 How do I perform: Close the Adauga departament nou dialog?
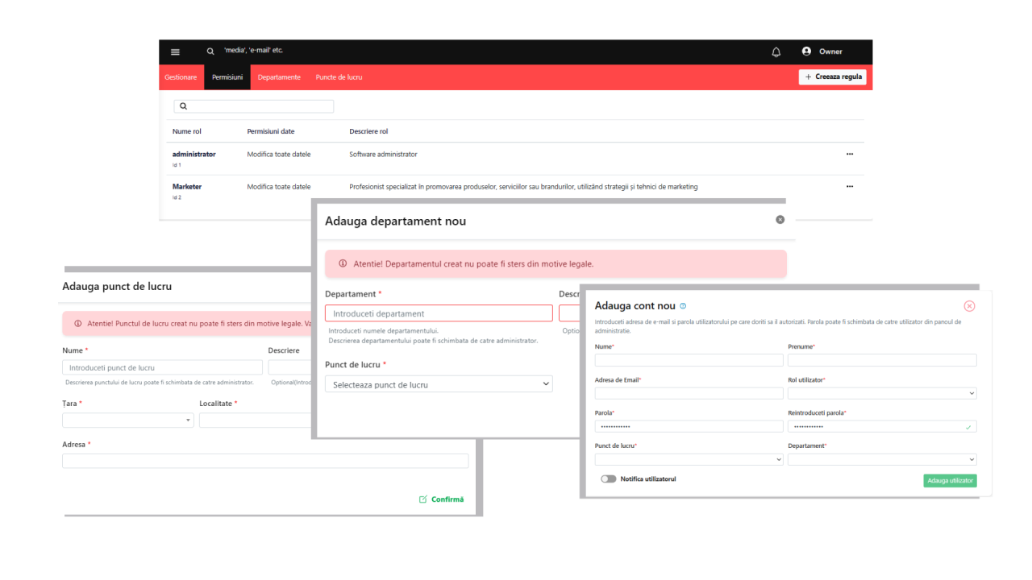[x=780, y=219]
